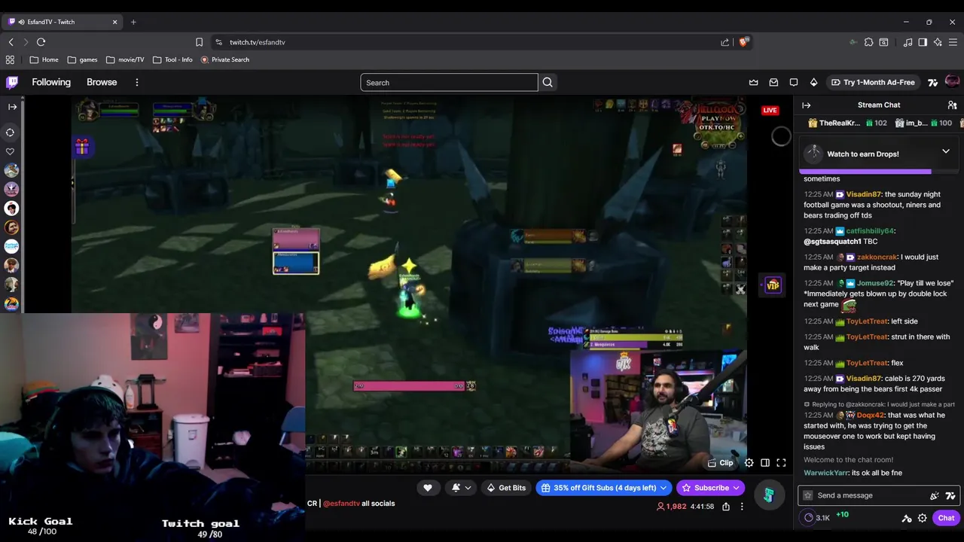Open the 7TV emote menu in chat input

950,495
